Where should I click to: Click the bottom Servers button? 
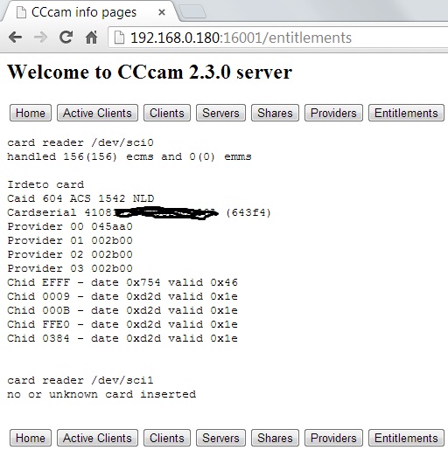pyautogui.click(x=220, y=438)
